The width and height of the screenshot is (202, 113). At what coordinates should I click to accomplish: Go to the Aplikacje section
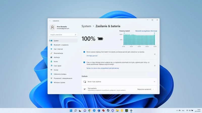coord(63,58)
